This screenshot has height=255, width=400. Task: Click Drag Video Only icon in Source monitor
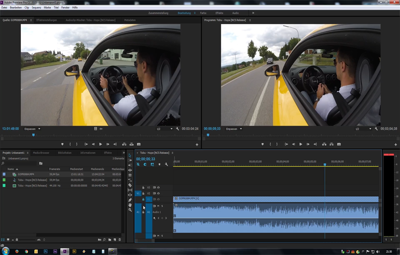(x=96, y=129)
